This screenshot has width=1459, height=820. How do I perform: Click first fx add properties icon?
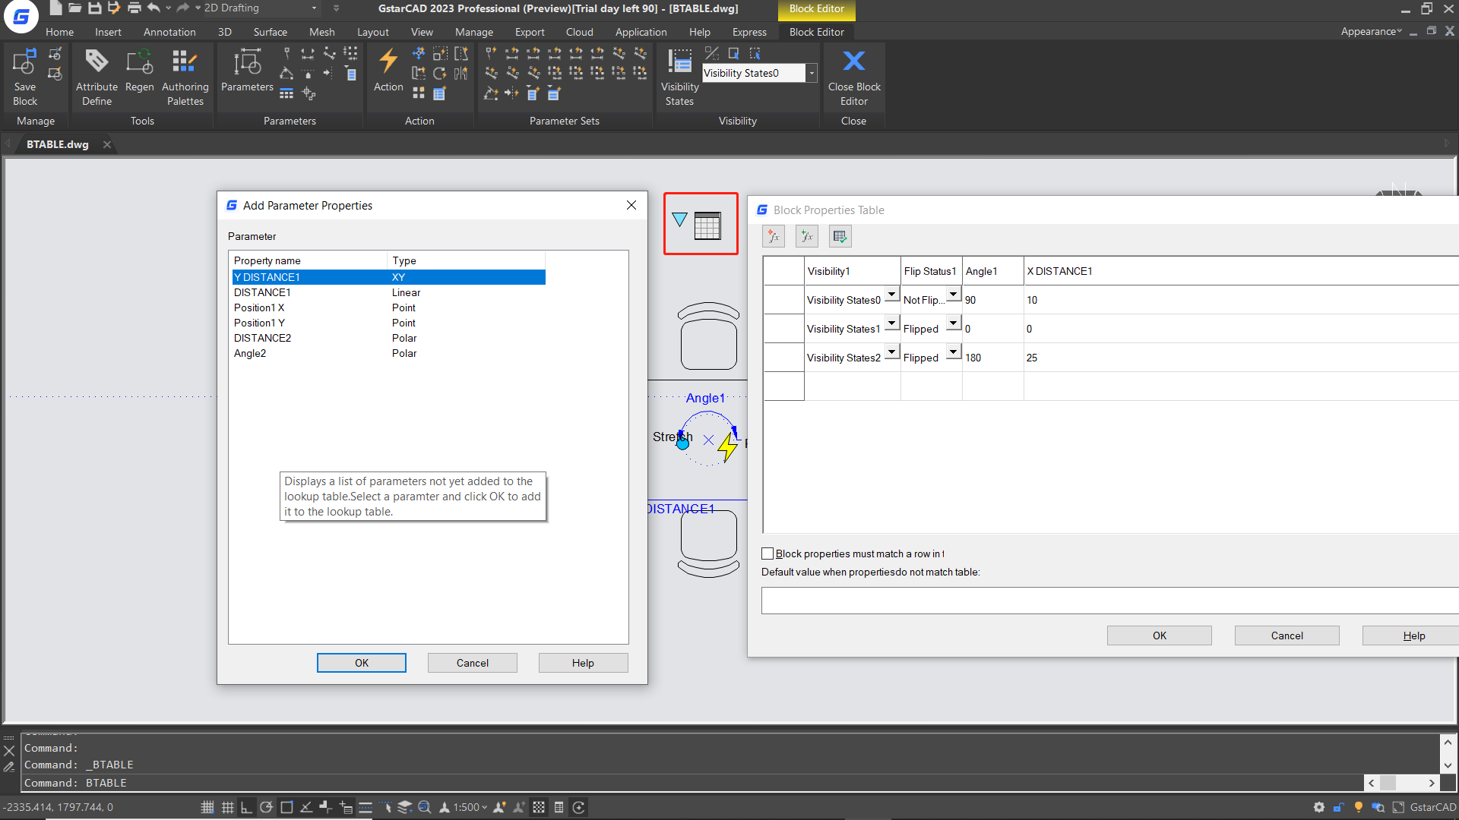(x=774, y=237)
